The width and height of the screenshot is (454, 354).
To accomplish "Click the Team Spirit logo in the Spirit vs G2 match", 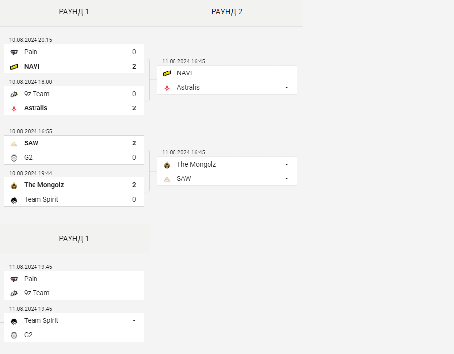I will [x=14, y=321].
